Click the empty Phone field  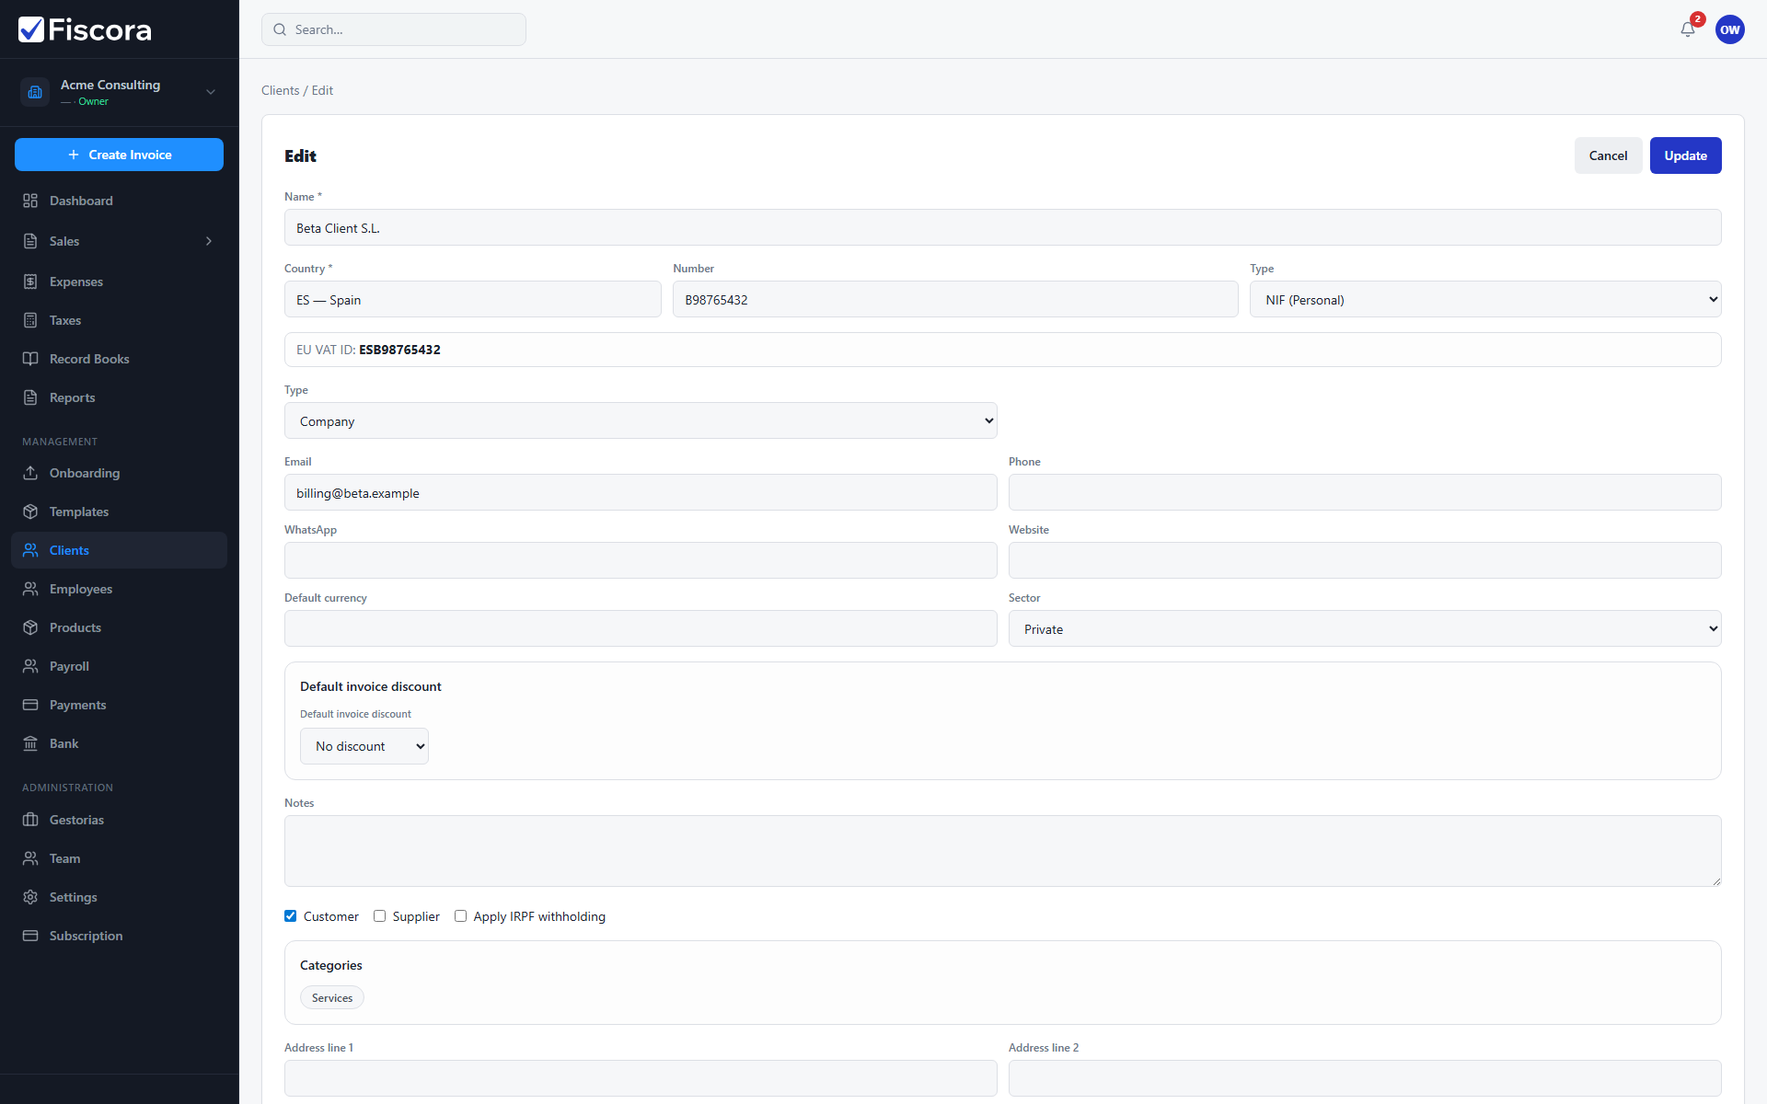point(1364,493)
